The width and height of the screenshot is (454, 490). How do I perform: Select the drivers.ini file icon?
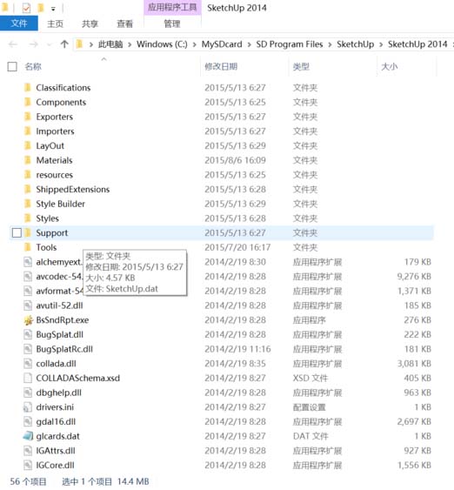pyautogui.click(x=28, y=406)
